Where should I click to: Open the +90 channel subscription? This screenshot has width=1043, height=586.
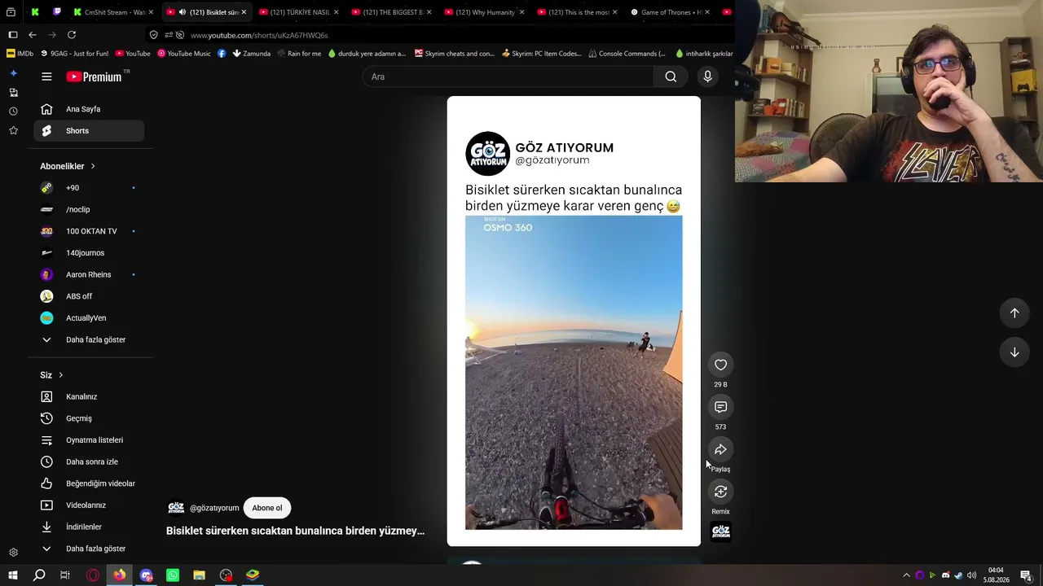tap(88, 188)
